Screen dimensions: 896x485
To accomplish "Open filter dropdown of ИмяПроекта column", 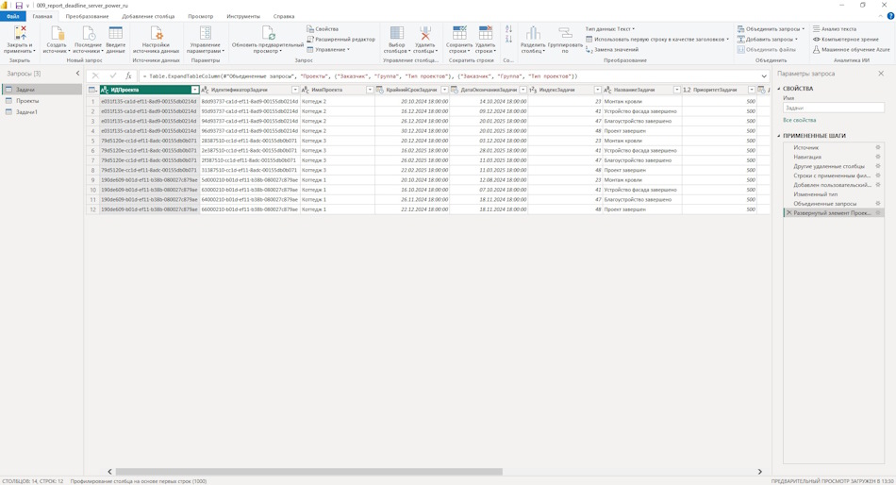I will click(370, 90).
